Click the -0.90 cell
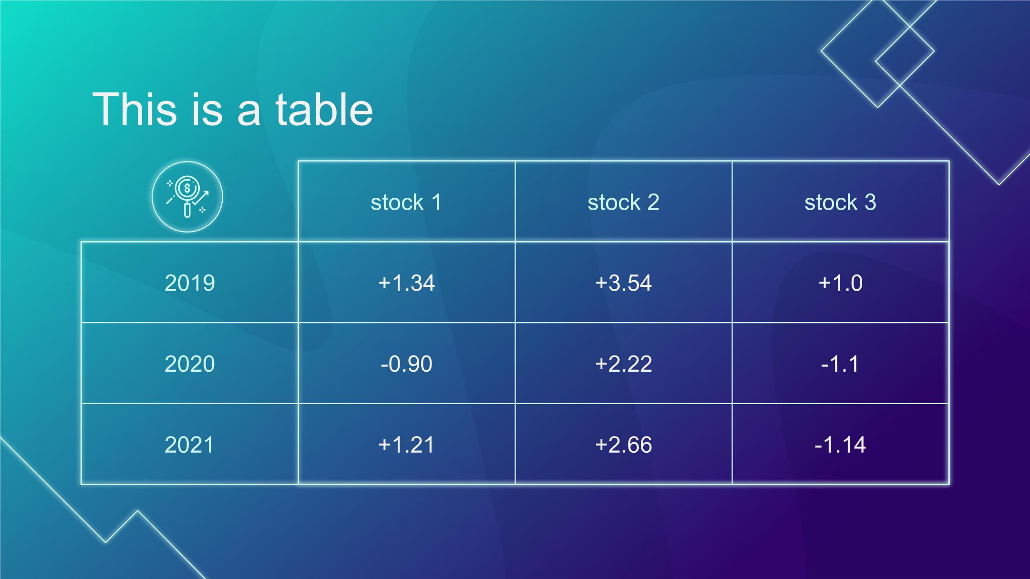The width and height of the screenshot is (1030, 579). coord(406,364)
